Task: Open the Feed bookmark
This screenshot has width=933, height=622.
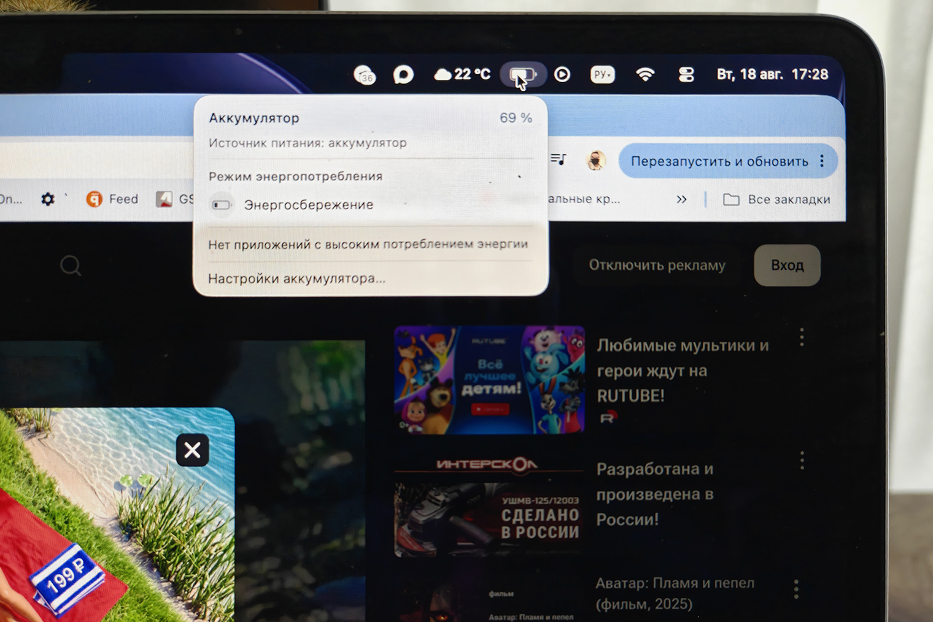Action: pyautogui.click(x=112, y=199)
